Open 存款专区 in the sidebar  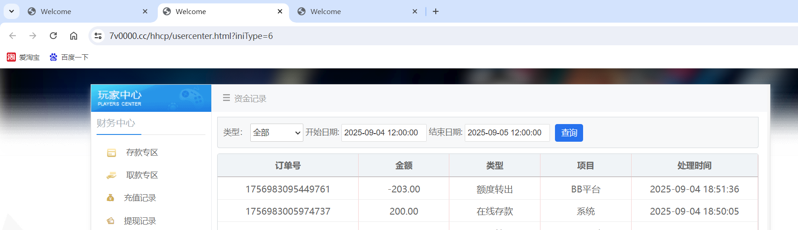coord(142,153)
